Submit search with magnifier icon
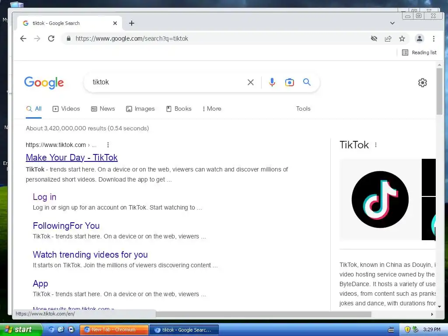This screenshot has width=448, height=336. 307,82
